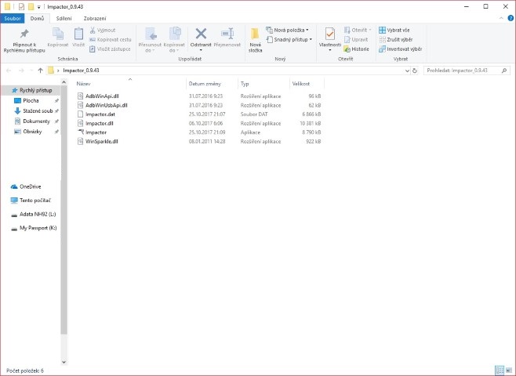Switch to details view icon in status bar
Viewport: 516px width, 376px height.
(x=500, y=371)
